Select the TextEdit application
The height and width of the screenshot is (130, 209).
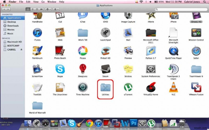point(37,87)
